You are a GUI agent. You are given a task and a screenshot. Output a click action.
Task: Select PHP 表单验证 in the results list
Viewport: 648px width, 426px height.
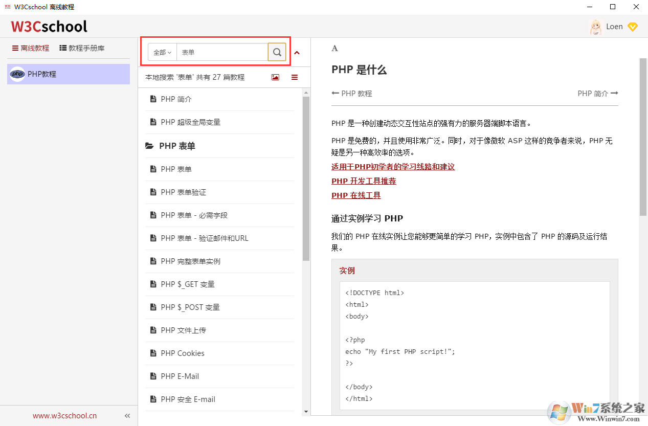click(184, 192)
